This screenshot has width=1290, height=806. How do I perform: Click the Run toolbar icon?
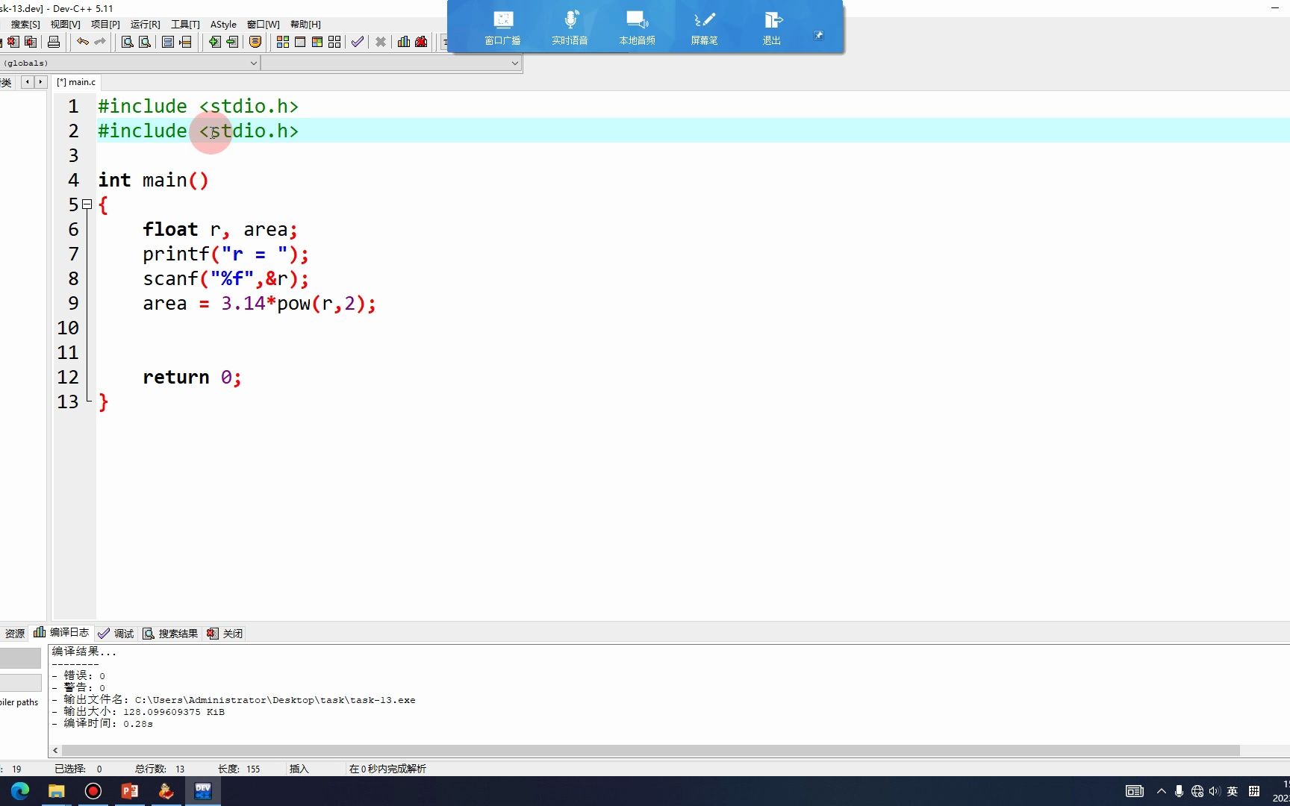[300, 42]
